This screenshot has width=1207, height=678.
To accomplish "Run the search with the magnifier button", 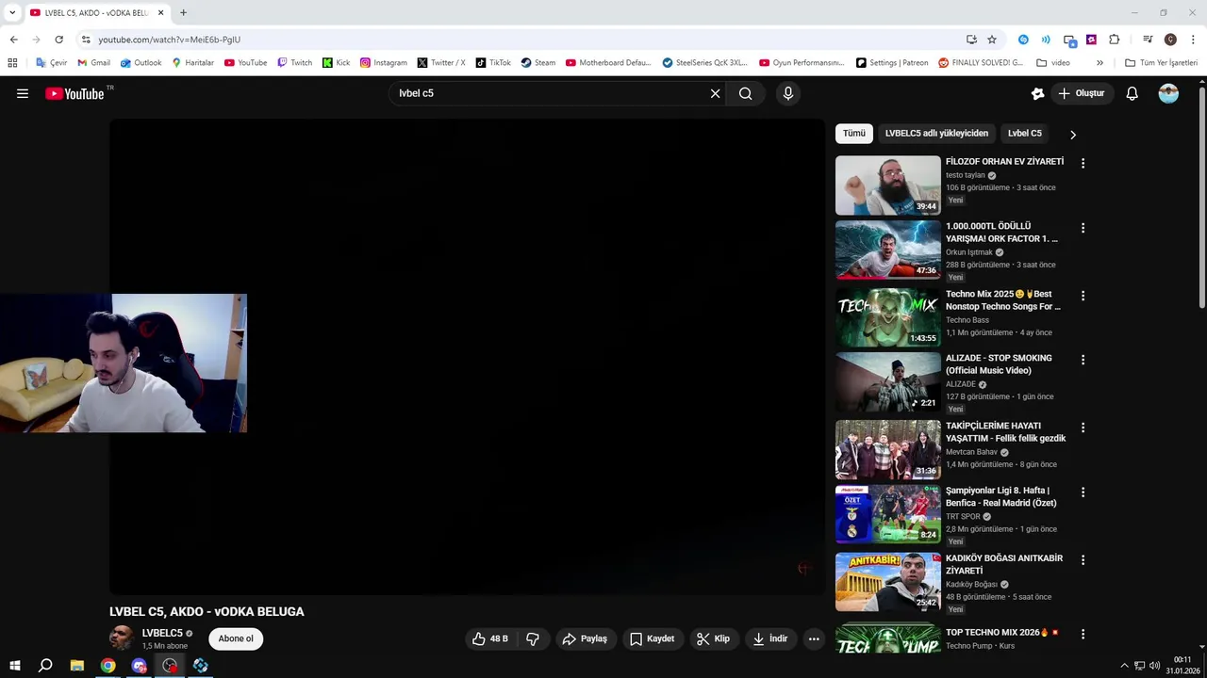I will coord(746,93).
